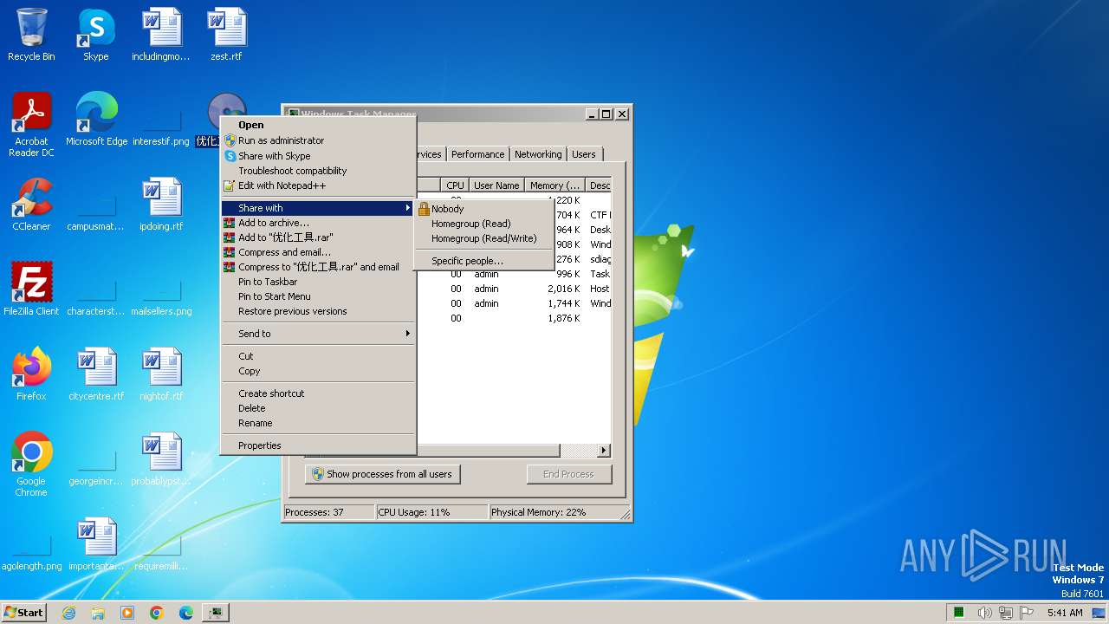The height and width of the screenshot is (624, 1109).
Task: Choose Restore previous versions
Action: (x=319, y=311)
